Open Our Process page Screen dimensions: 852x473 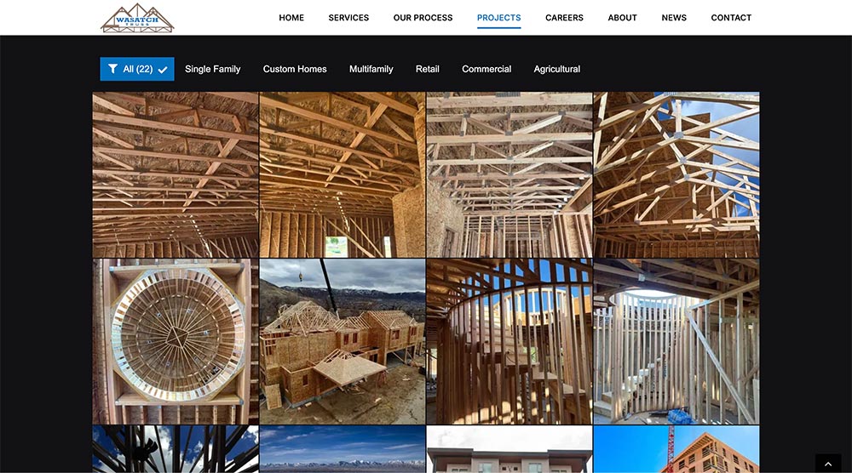coord(423,17)
